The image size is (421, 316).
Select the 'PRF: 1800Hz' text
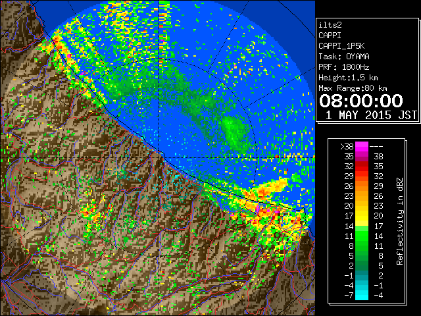(x=343, y=67)
